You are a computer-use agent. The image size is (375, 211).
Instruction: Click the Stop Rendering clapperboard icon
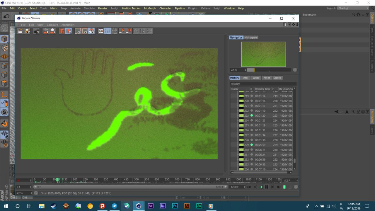[x=36, y=31]
